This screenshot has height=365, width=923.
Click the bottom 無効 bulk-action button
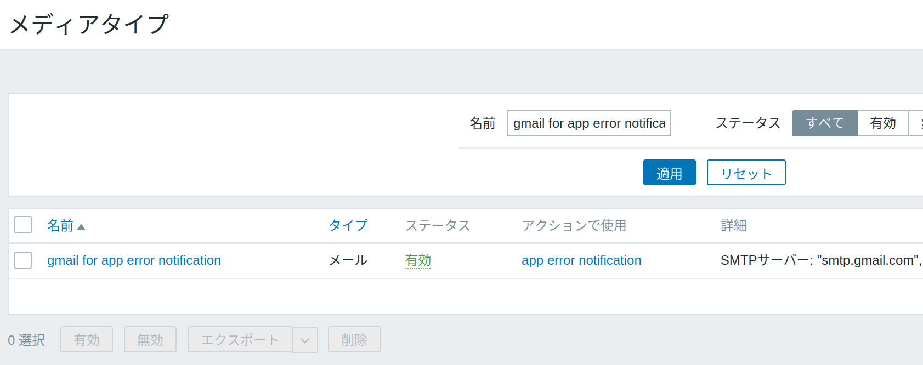[150, 340]
